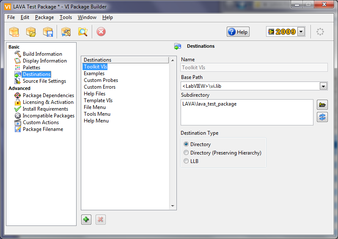
Task: Click the Source File Settings icon
Action: (x=17, y=81)
